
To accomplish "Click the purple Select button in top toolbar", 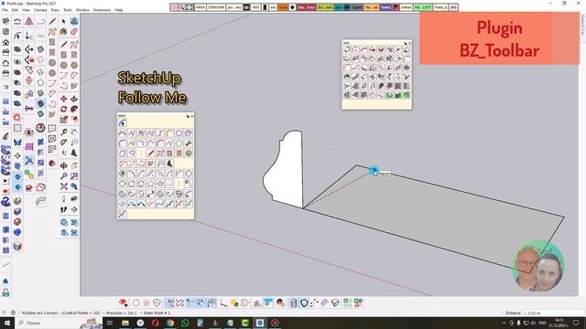I will pos(385,7).
